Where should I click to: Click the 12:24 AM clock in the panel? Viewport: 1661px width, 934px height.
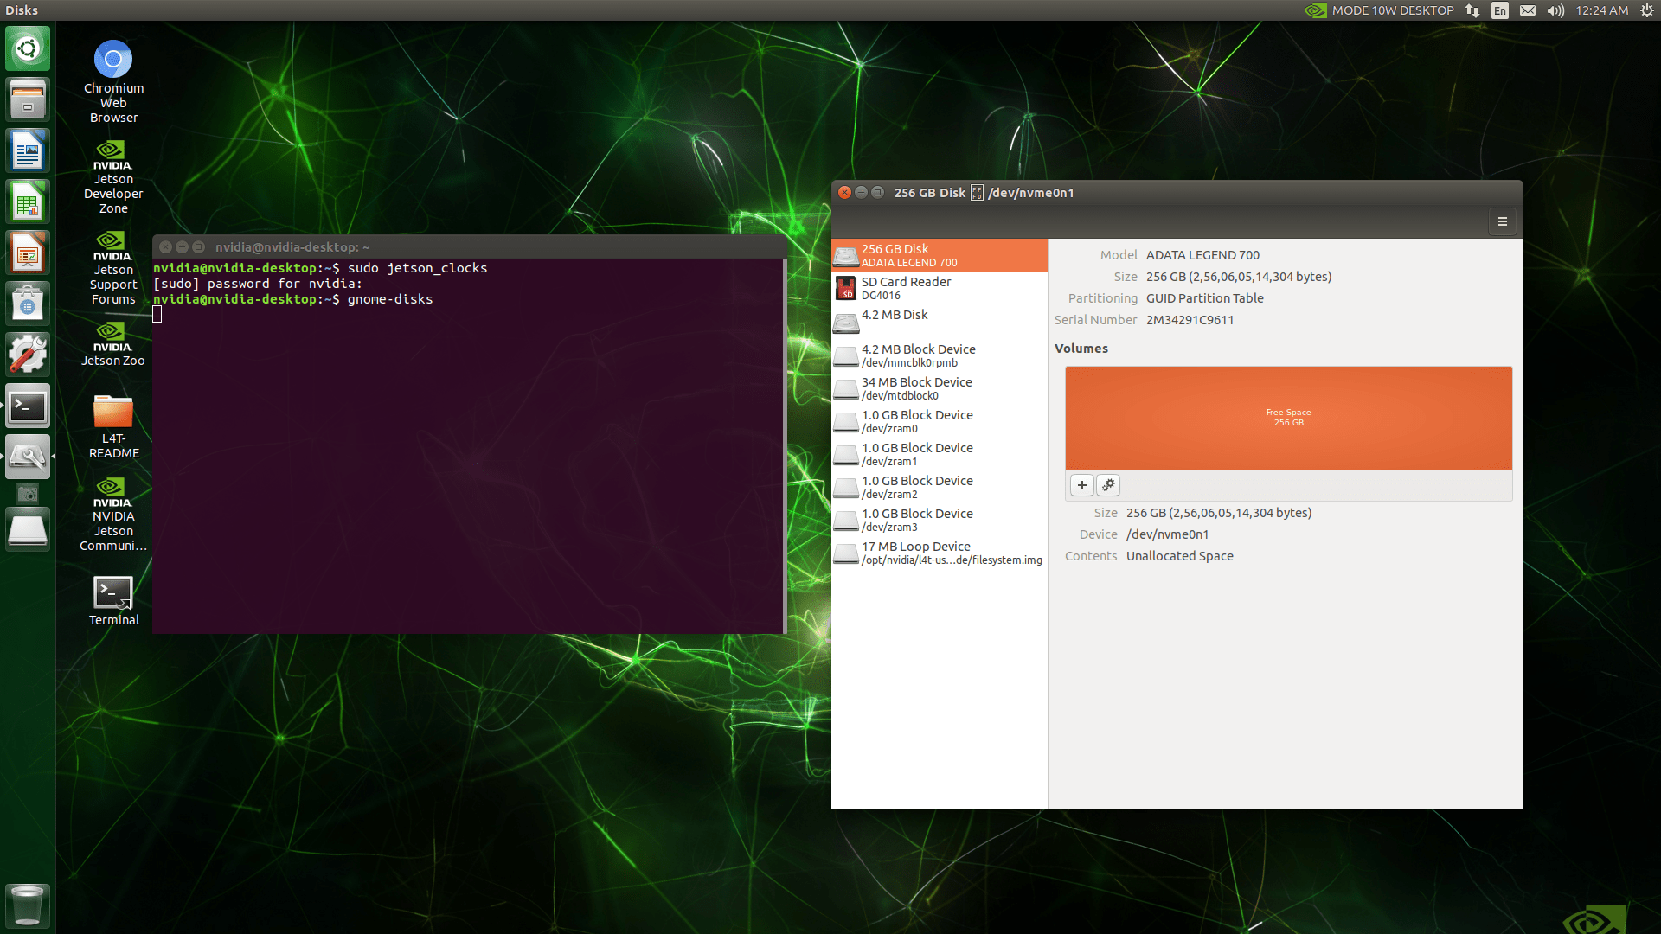coord(1601,10)
